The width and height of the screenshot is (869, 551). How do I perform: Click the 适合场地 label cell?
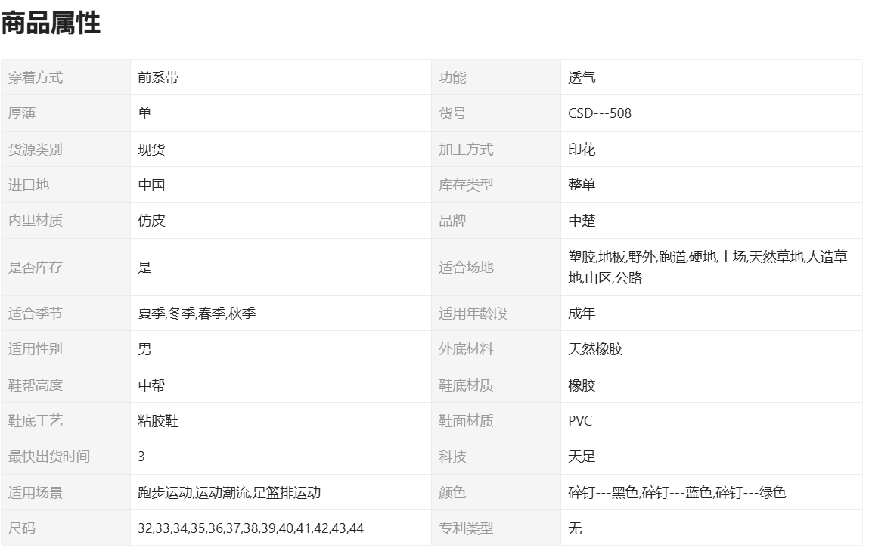[466, 267]
